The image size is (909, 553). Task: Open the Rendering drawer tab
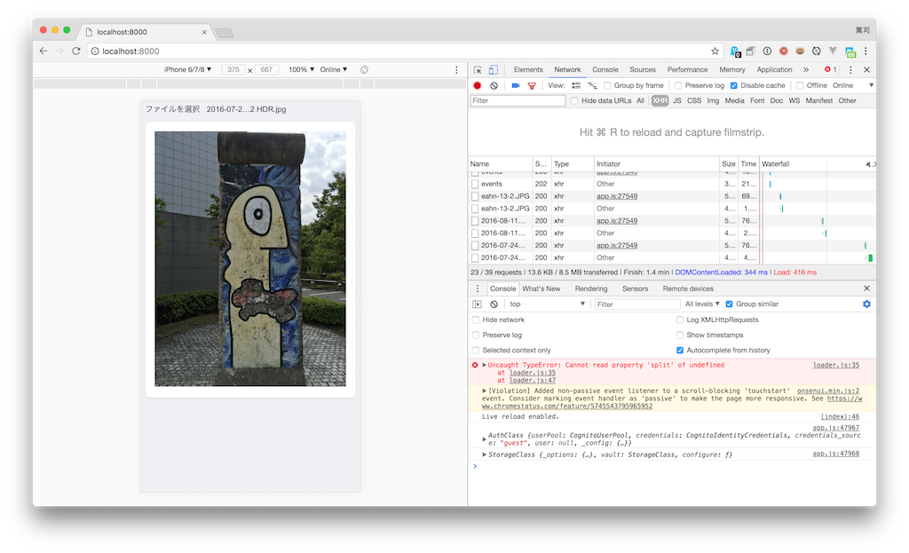590,288
